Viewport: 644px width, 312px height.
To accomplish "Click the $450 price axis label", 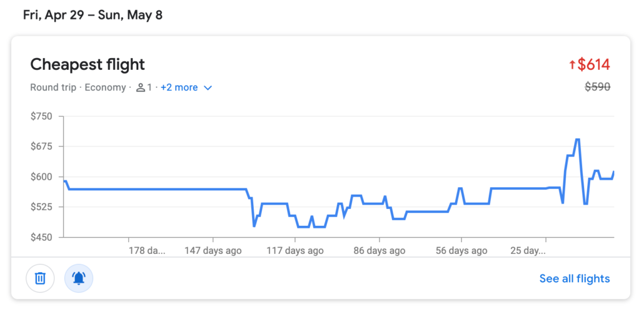I will coord(43,237).
